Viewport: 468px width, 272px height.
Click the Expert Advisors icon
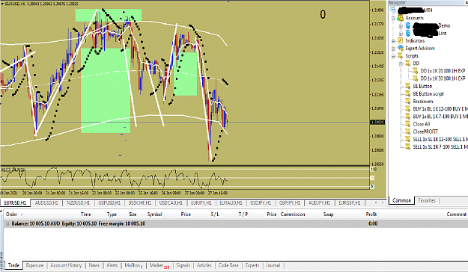pos(401,49)
